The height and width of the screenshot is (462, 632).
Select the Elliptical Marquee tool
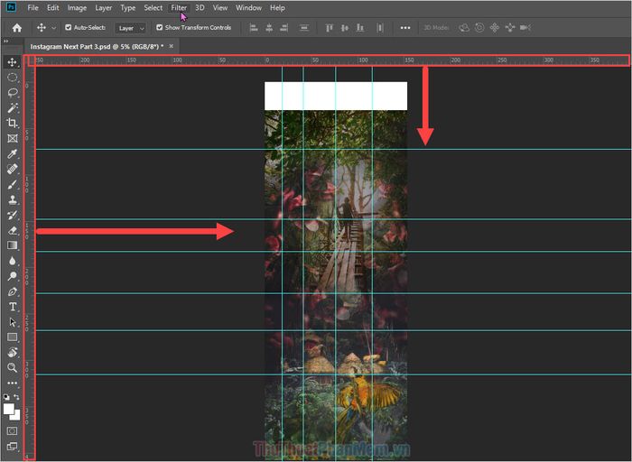coord(12,78)
